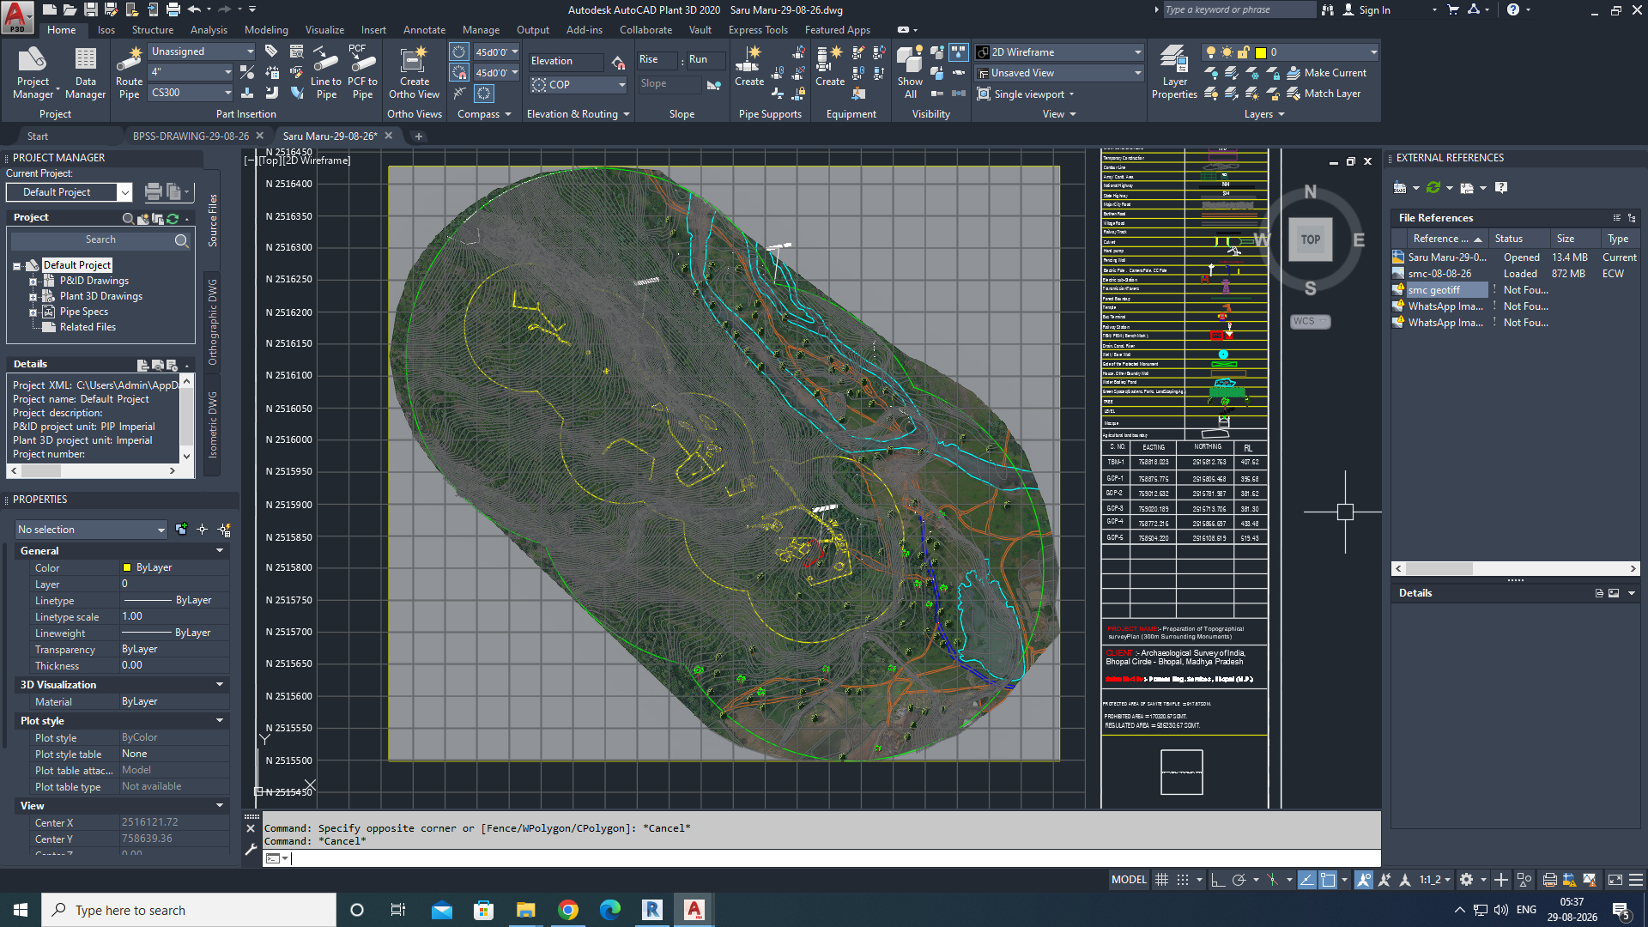Click the Refresh icon in External References
Screen dimensions: 1648x927
pyautogui.click(x=1433, y=187)
